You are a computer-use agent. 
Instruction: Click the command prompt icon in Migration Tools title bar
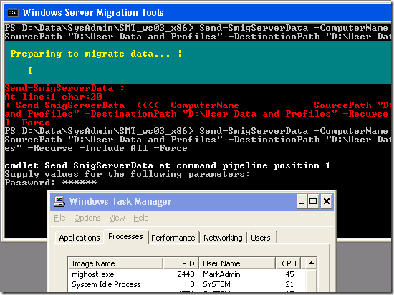[13, 12]
